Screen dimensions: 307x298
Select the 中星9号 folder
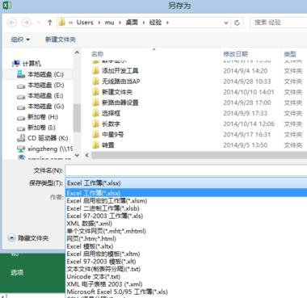coord(112,134)
